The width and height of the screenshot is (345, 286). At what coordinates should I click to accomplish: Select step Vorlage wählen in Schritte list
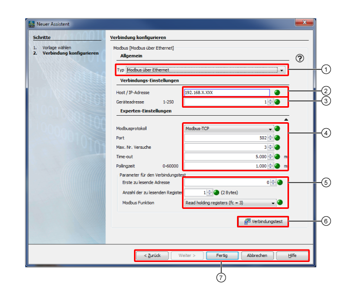coord(60,48)
